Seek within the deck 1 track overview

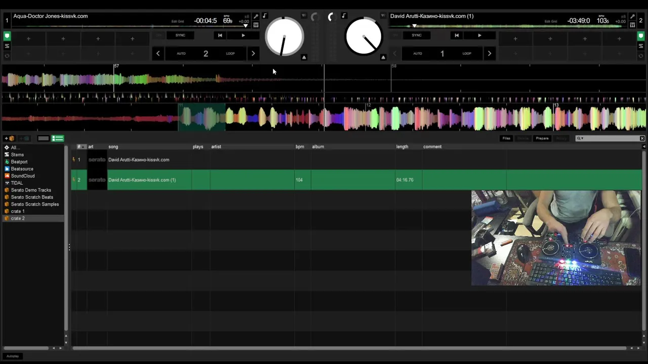[131, 26]
